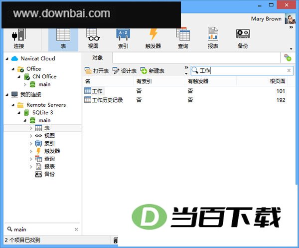Click the Remote Servers folder icon
The width and height of the screenshot is (299, 248).
coord(20,105)
